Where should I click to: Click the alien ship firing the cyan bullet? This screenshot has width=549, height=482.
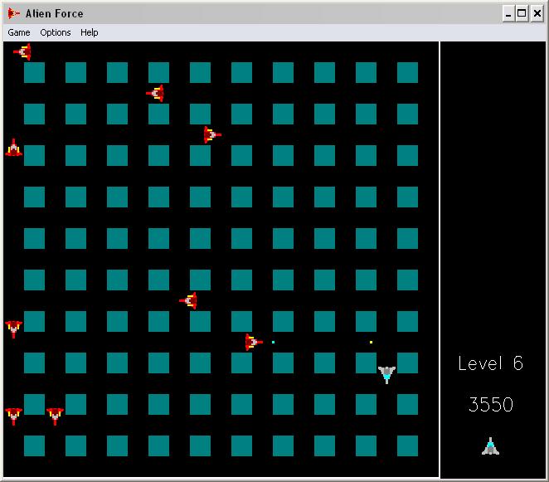coord(254,342)
